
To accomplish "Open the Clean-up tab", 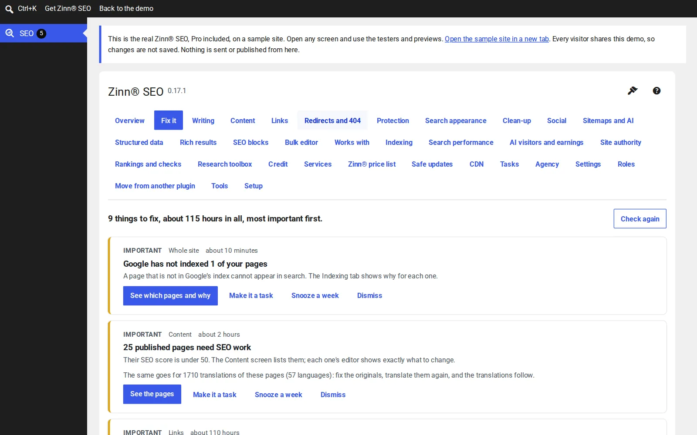I will [517, 120].
